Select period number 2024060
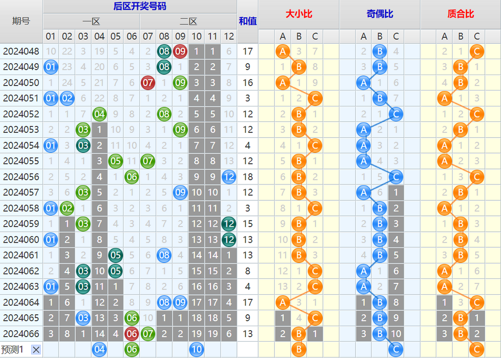 point(21,240)
